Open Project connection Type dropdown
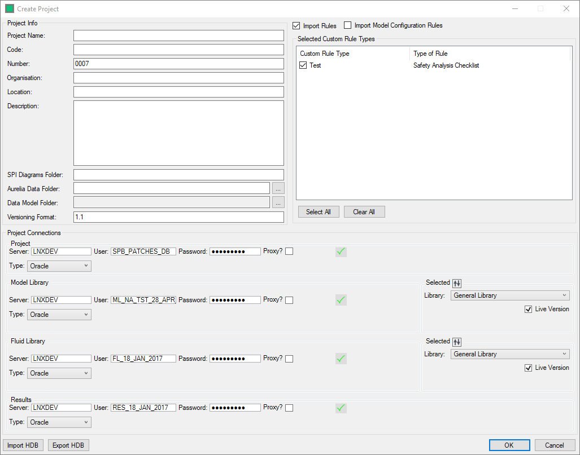 [x=59, y=266]
